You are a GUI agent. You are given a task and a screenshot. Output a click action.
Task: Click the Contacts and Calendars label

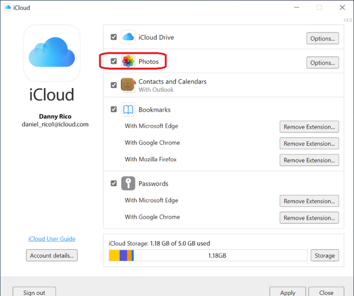click(x=172, y=82)
